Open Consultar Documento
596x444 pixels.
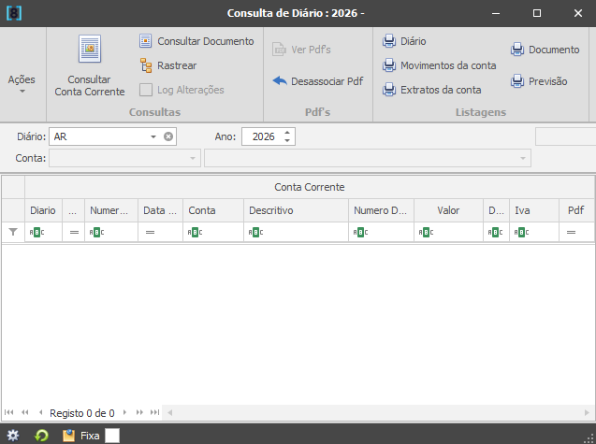196,41
